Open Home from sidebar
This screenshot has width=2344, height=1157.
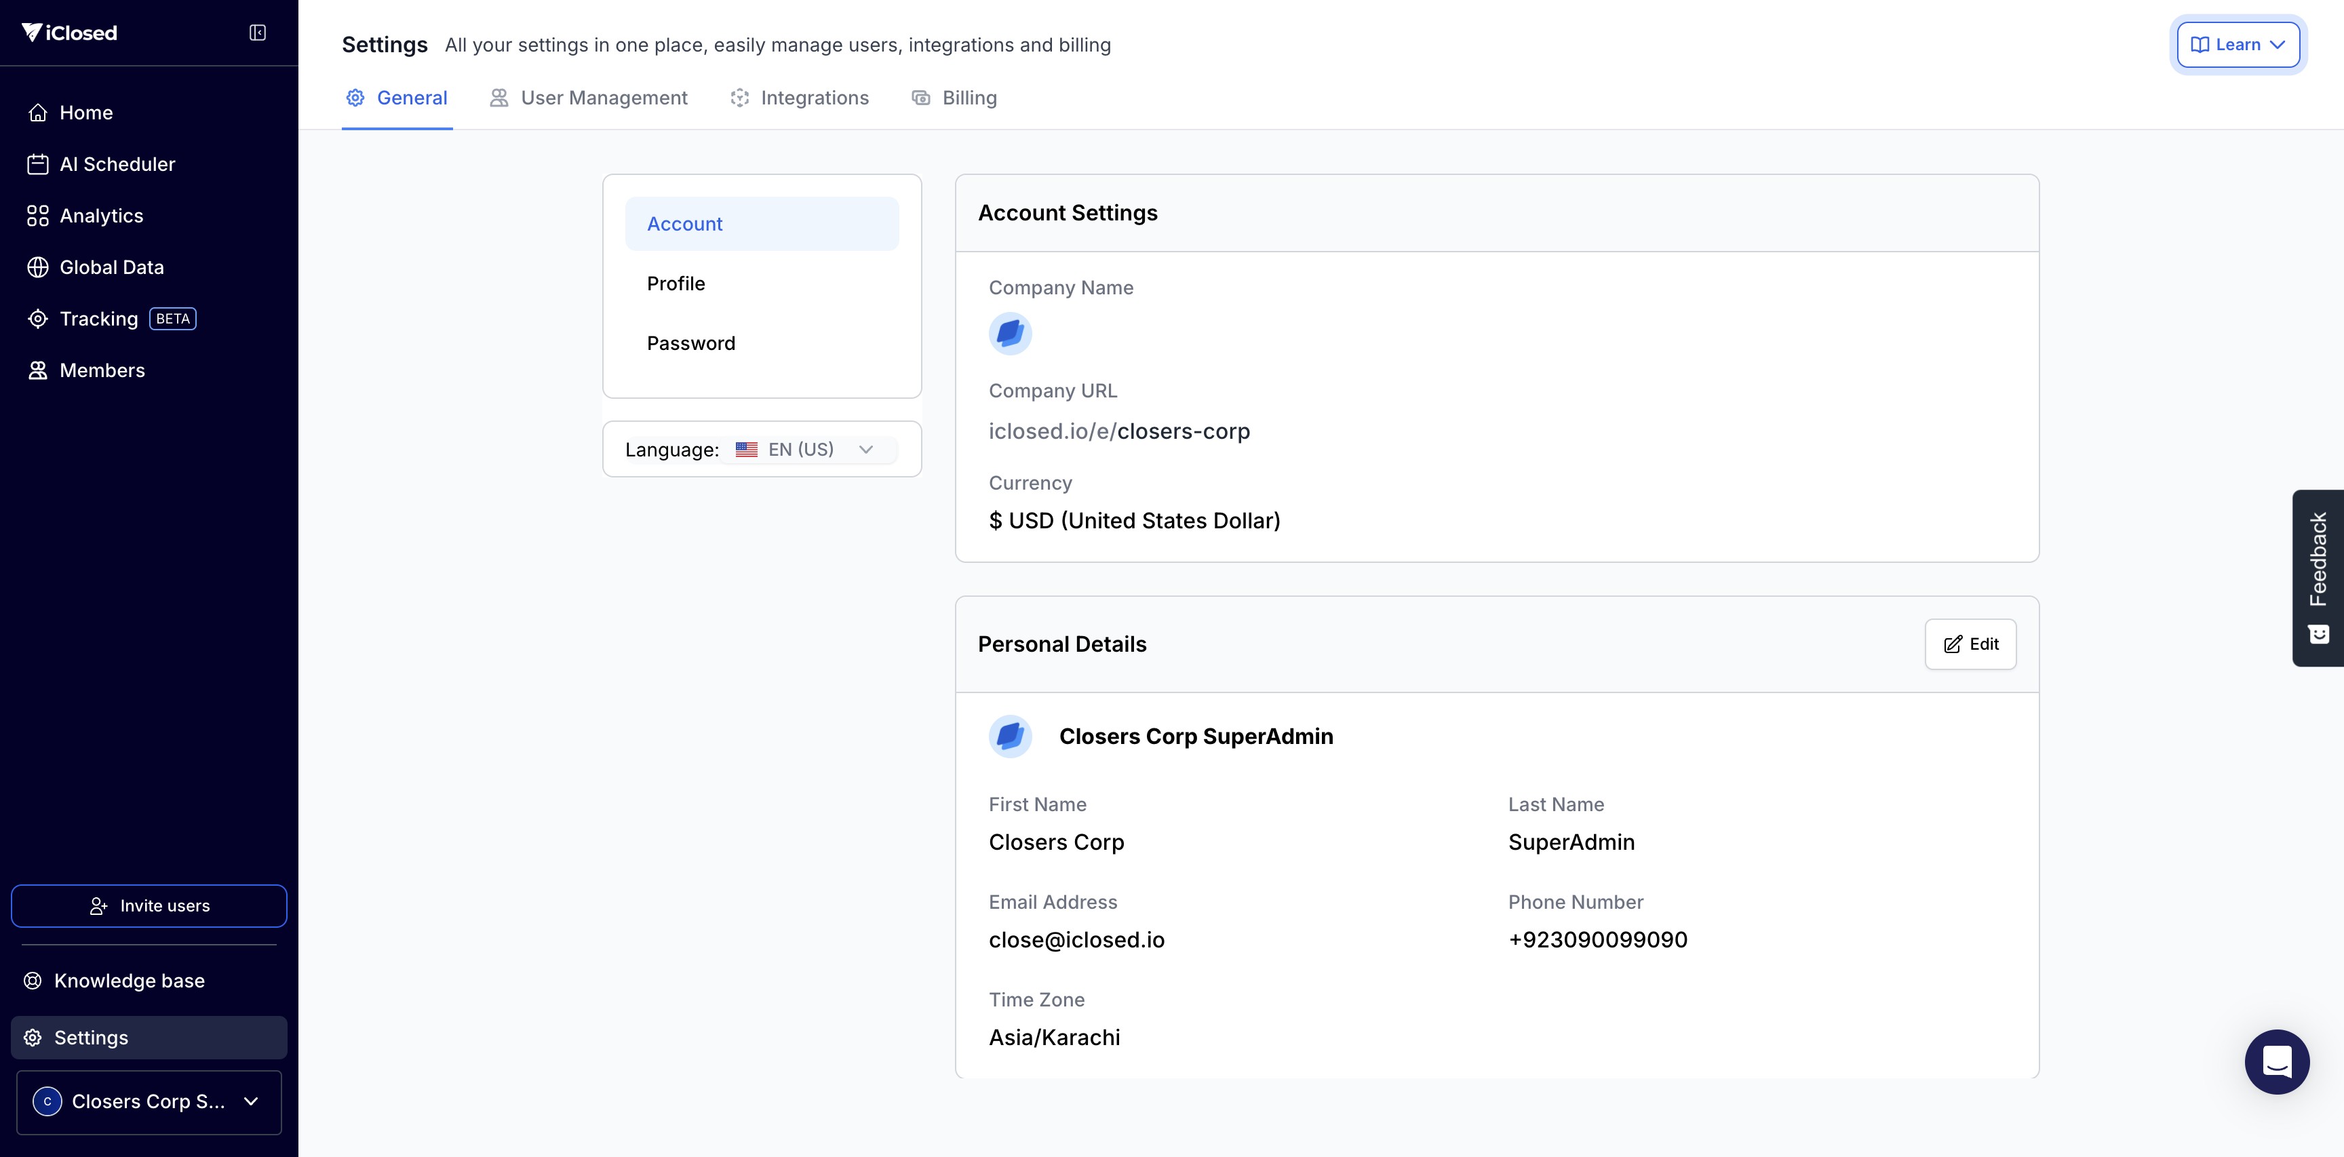[x=85, y=113]
